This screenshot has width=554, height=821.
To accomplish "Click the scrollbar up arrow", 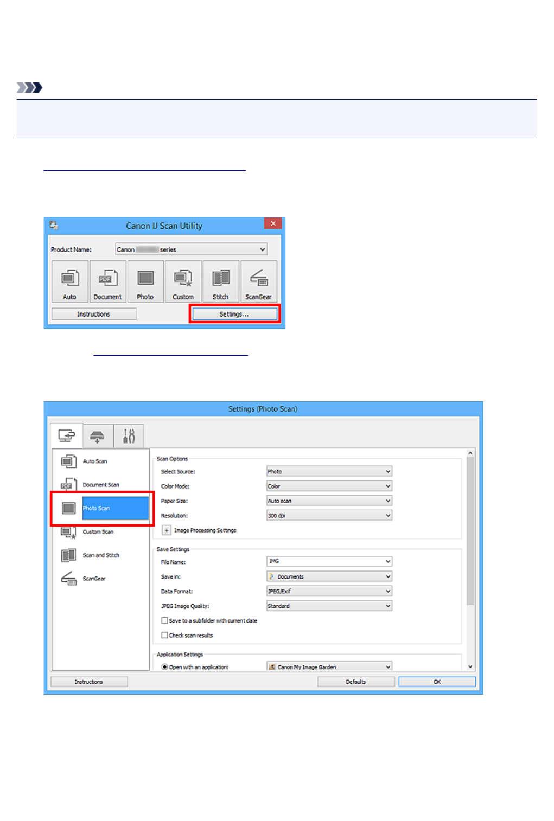I will [x=470, y=453].
